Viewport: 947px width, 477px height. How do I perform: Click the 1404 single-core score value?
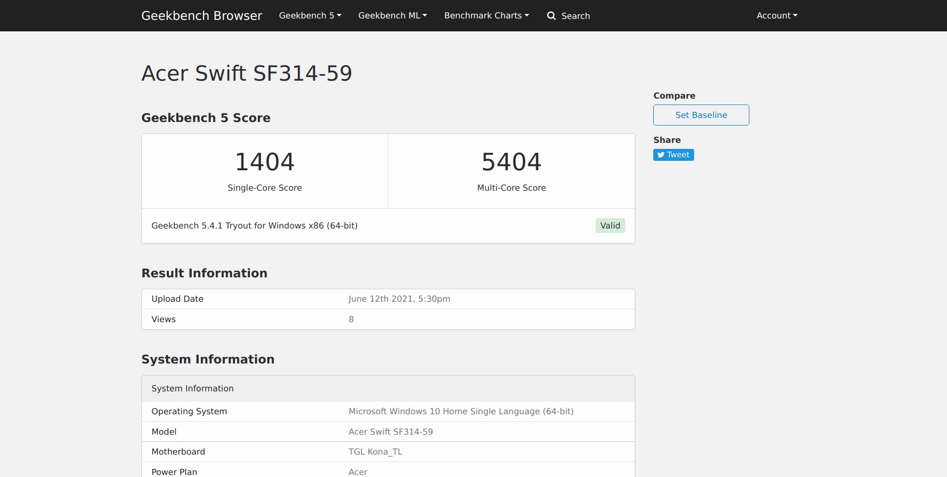[x=265, y=162]
